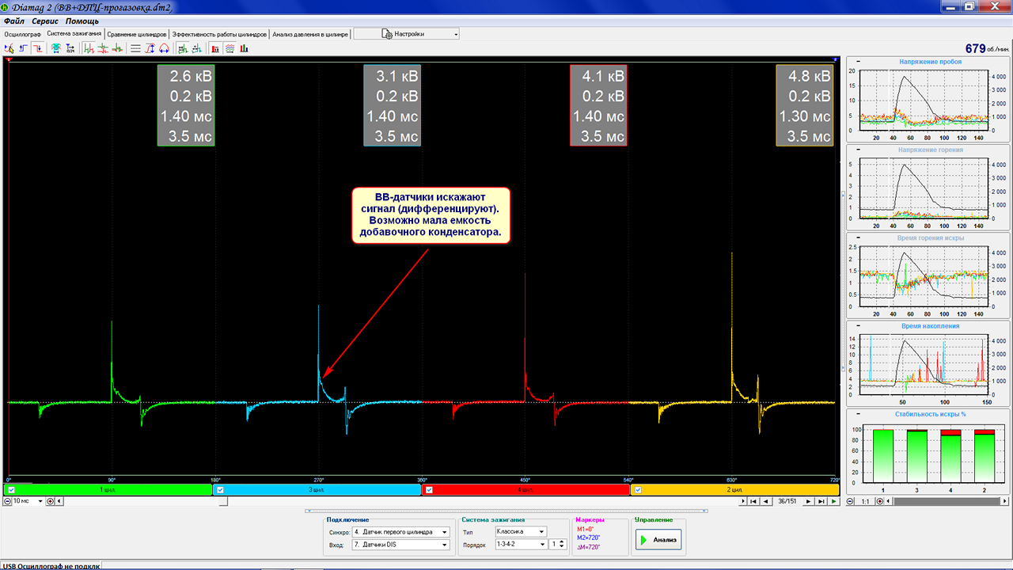Uncheck the 1 цил. cylinder checkbox

(x=12, y=490)
